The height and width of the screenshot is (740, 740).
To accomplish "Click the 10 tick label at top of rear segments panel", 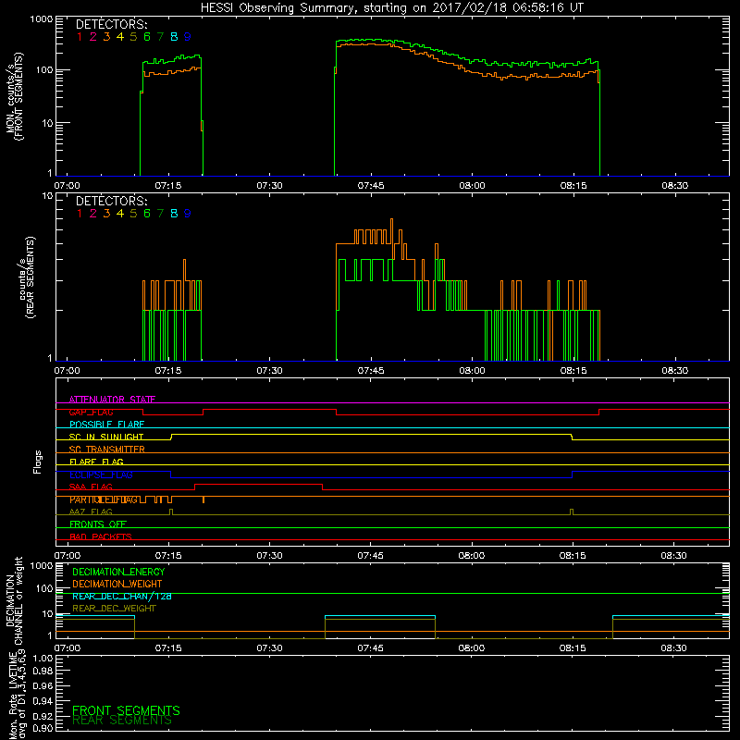I will (x=48, y=195).
